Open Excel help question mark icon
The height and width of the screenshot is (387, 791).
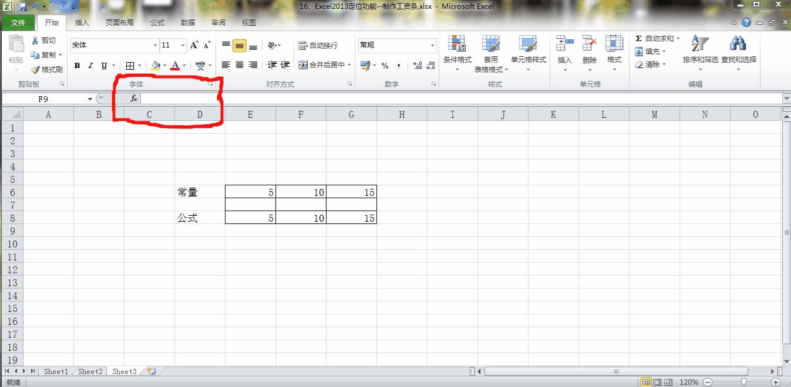click(x=746, y=23)
